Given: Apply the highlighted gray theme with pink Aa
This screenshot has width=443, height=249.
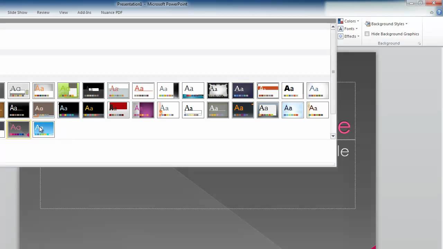Looking at the screenshot, I should click(19, 129).
